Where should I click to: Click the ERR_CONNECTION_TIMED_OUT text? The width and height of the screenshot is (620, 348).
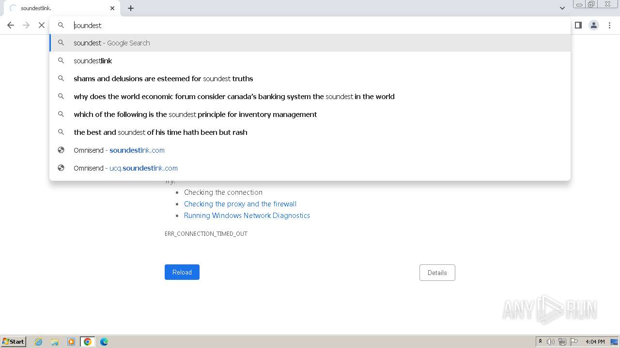[x=206, y=233]
